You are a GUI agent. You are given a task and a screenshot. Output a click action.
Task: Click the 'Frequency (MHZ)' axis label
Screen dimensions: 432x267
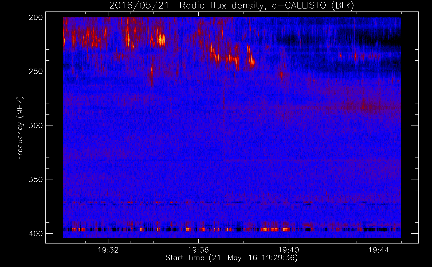click(x=20, y=128)
